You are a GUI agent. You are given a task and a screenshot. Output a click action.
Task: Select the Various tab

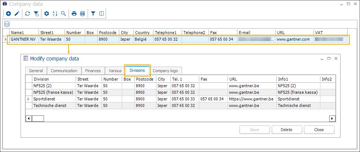[115, 71]
